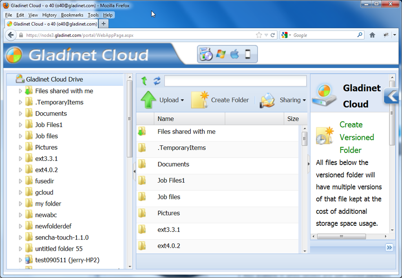Click the Create Versioned Folder link
This screenshot has height=278, width=402.
click(356, 137)
